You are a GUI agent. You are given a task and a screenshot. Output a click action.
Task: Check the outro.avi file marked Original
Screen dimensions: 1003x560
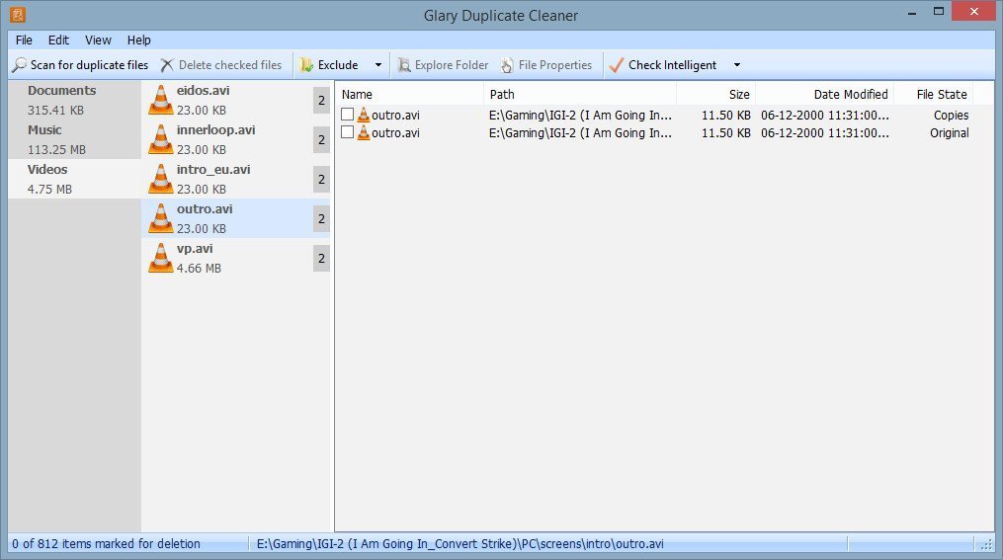pos(347,132)
